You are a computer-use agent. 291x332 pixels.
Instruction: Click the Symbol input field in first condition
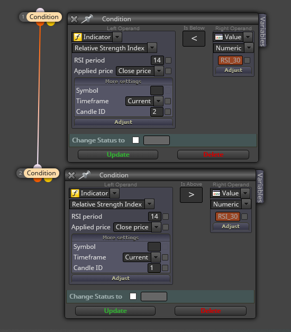tap(157, 91)
